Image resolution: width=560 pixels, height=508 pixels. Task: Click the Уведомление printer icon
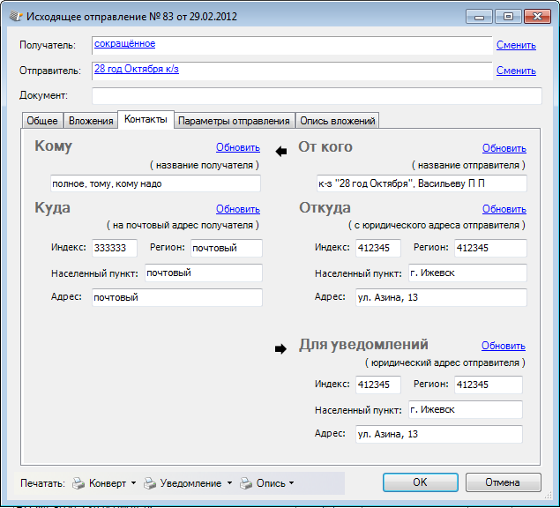click(x=150, y=483)
